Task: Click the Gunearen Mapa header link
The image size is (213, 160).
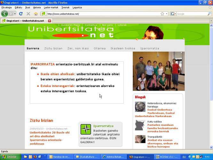Action: coord(70,25)
